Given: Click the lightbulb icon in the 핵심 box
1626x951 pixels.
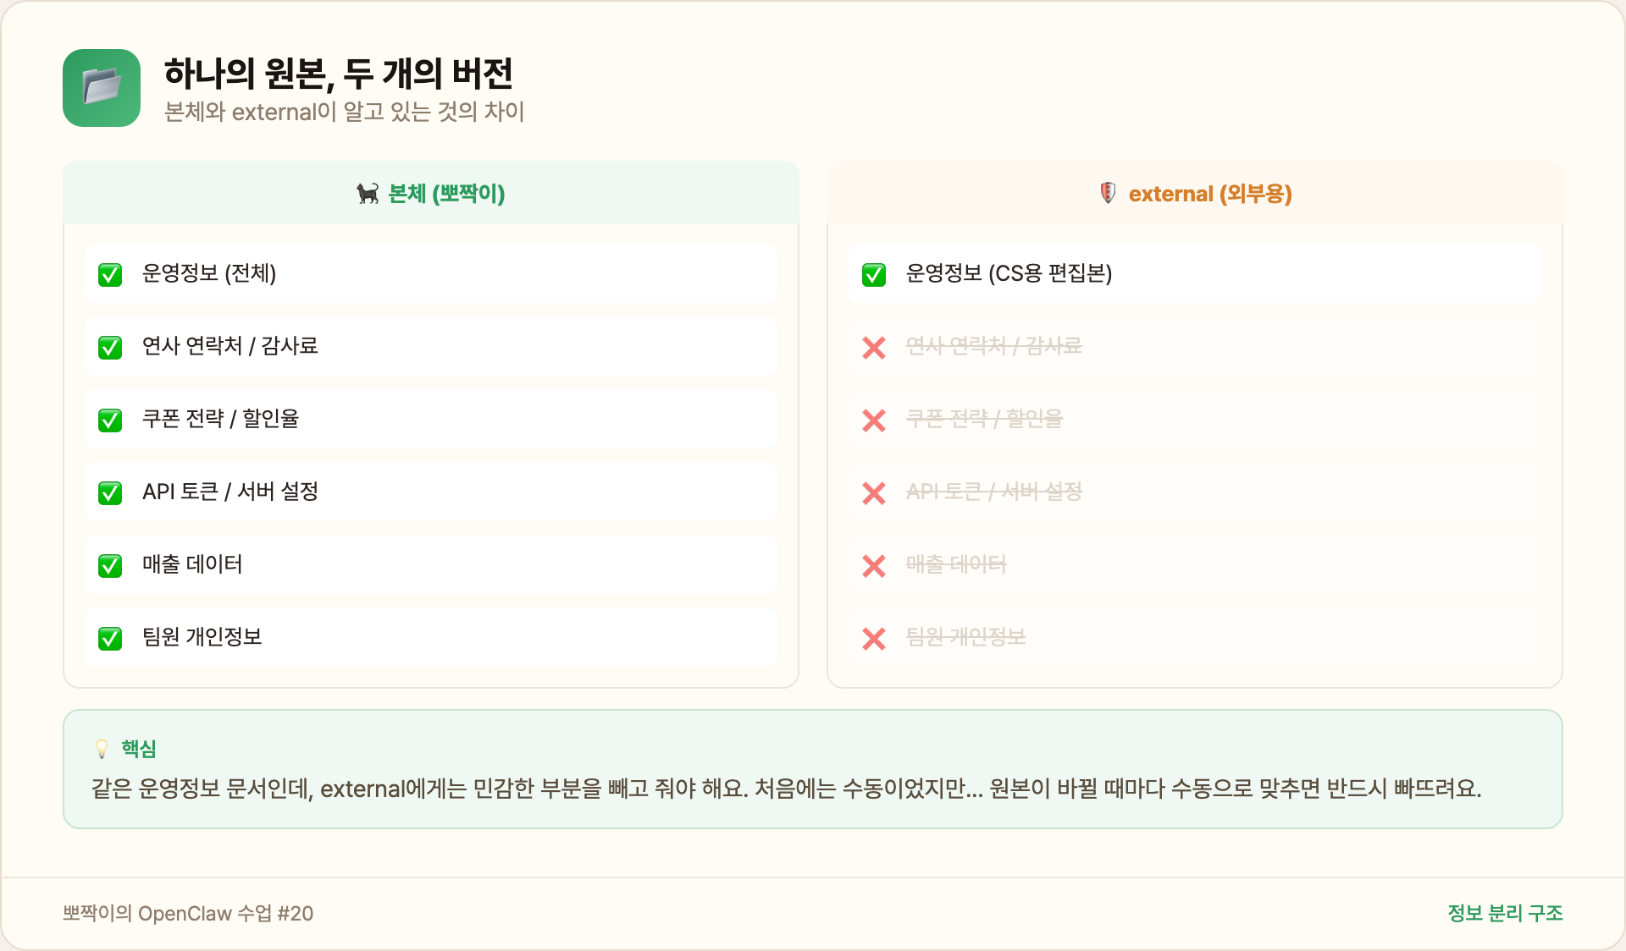Looking at the screenshot, I should pyautogui.click(x=102, y=748).
